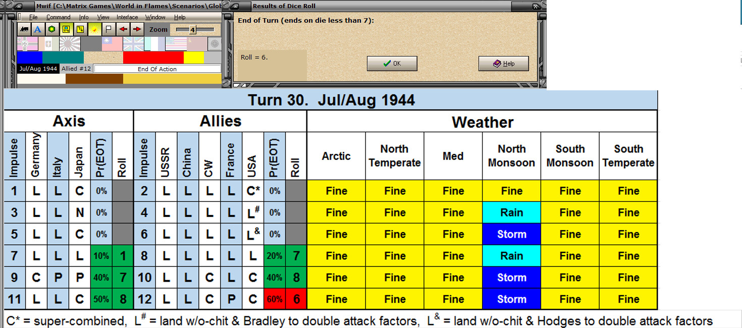Viewport: 742px width, 328px height.
Task: Click the white flag toolbar icon
Action: (109, 29)
